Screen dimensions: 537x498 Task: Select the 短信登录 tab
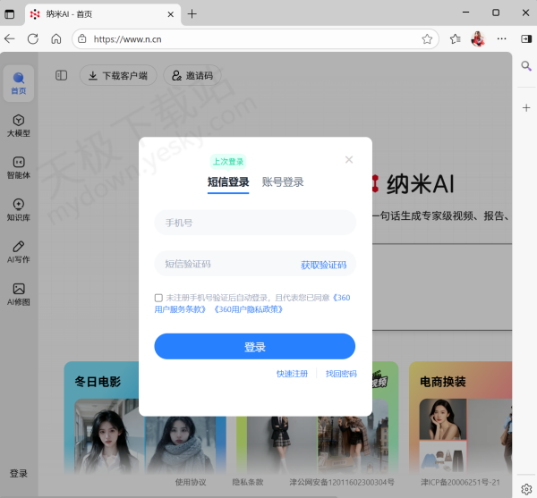(228, 181)
